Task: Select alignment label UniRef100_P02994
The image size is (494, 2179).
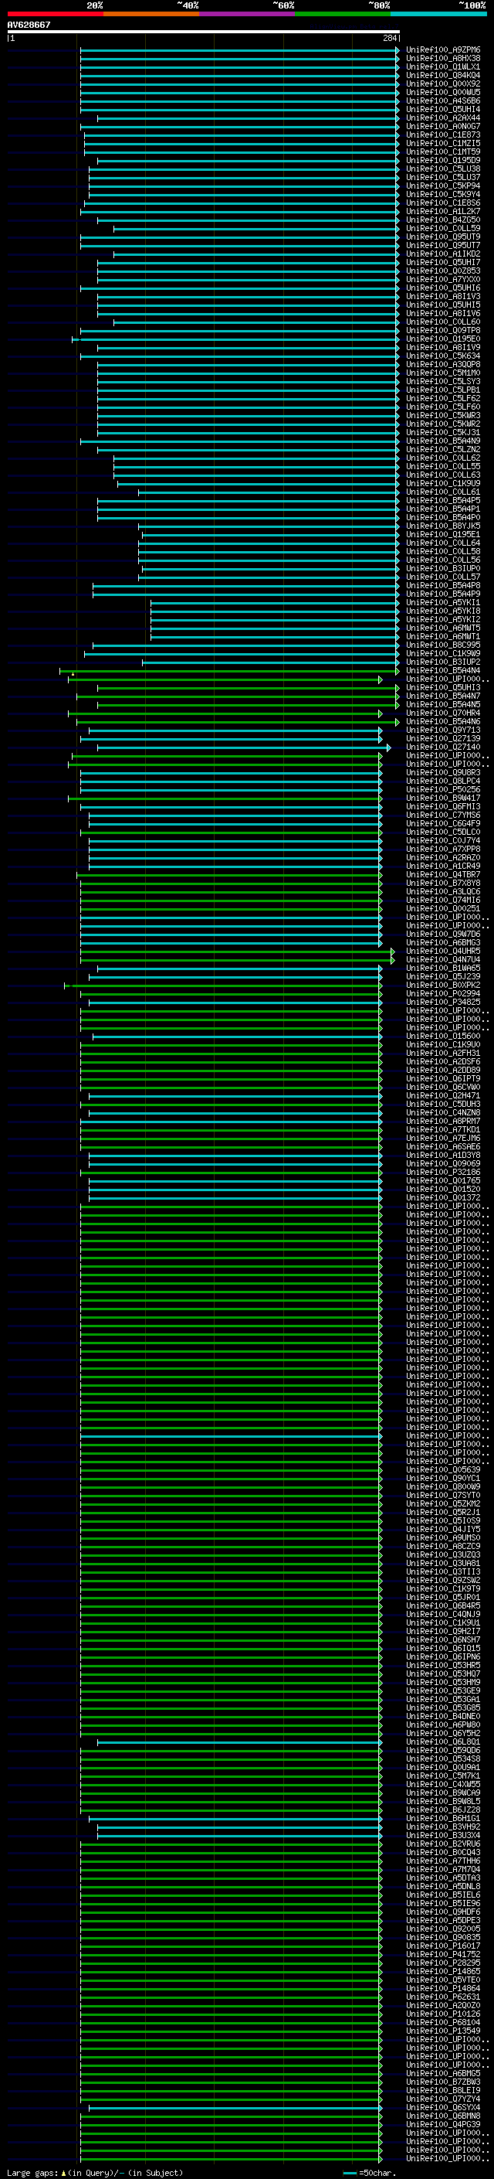Action: pos(443,994)
